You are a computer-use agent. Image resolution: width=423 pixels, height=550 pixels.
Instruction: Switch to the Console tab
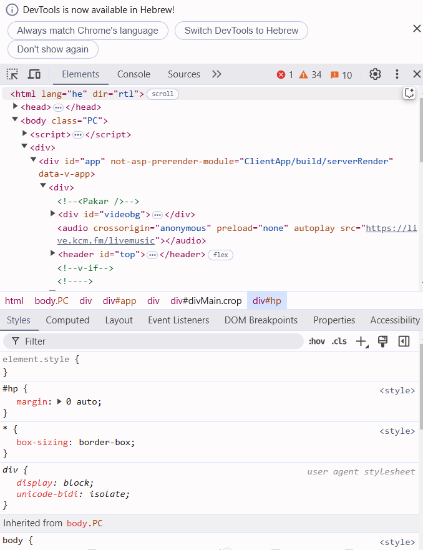(134, 74)
